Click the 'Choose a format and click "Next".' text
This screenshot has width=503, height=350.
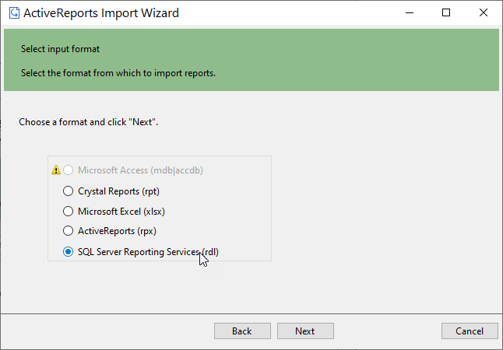pos(89,122)
